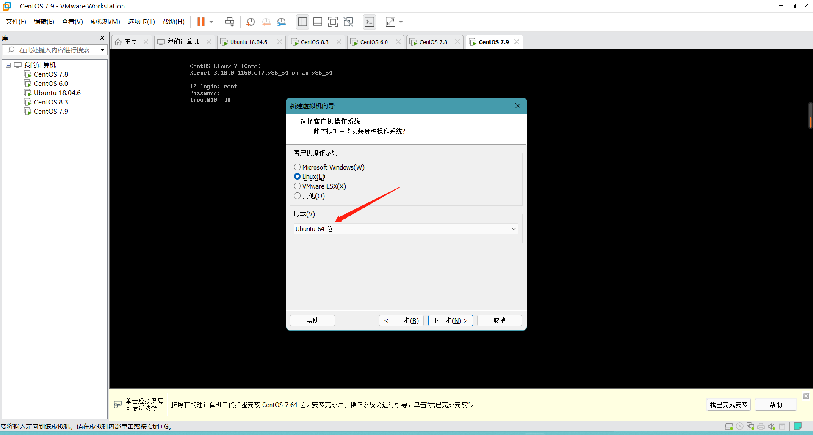Click the library search input field

[x=54, y=50]
